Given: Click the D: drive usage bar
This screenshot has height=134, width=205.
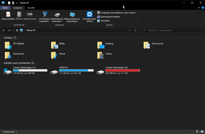Looking at the screenshot, I should point(76,70).
